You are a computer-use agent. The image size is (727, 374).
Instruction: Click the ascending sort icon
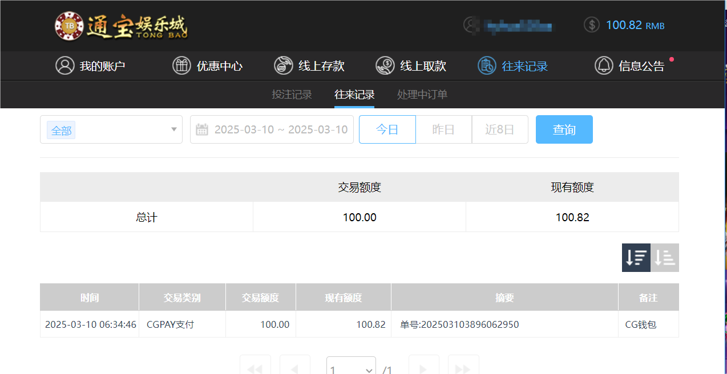pos(664,258)
